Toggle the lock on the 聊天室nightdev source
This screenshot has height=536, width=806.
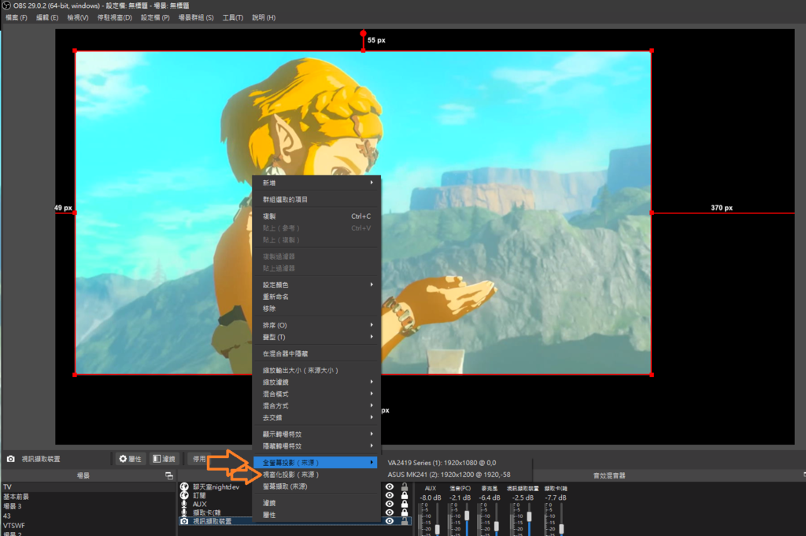coord(405,486)
